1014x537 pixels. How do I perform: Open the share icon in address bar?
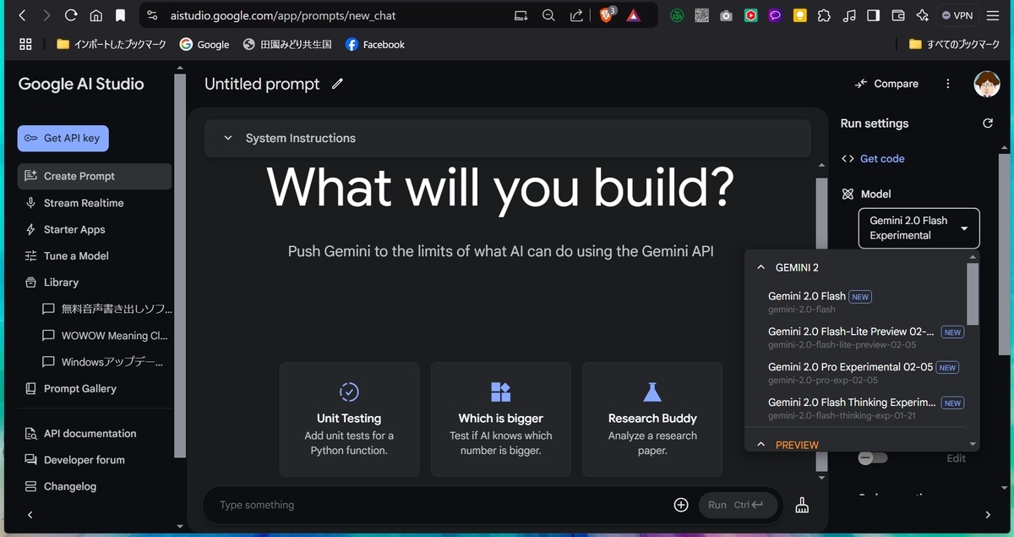coord(576,15)
